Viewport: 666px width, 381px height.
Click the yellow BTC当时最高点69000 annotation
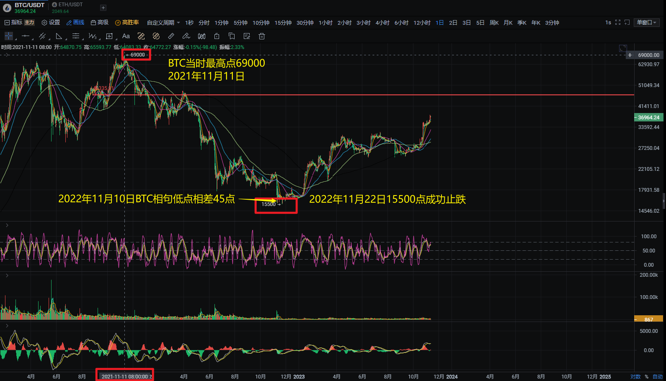pos(217,63)
